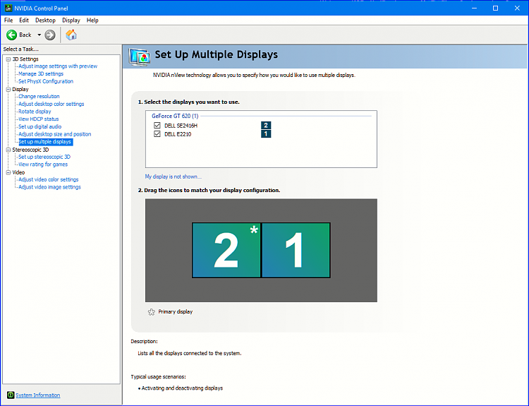
Task: Select Set up multiple displays task
Action: click(45, 142)
